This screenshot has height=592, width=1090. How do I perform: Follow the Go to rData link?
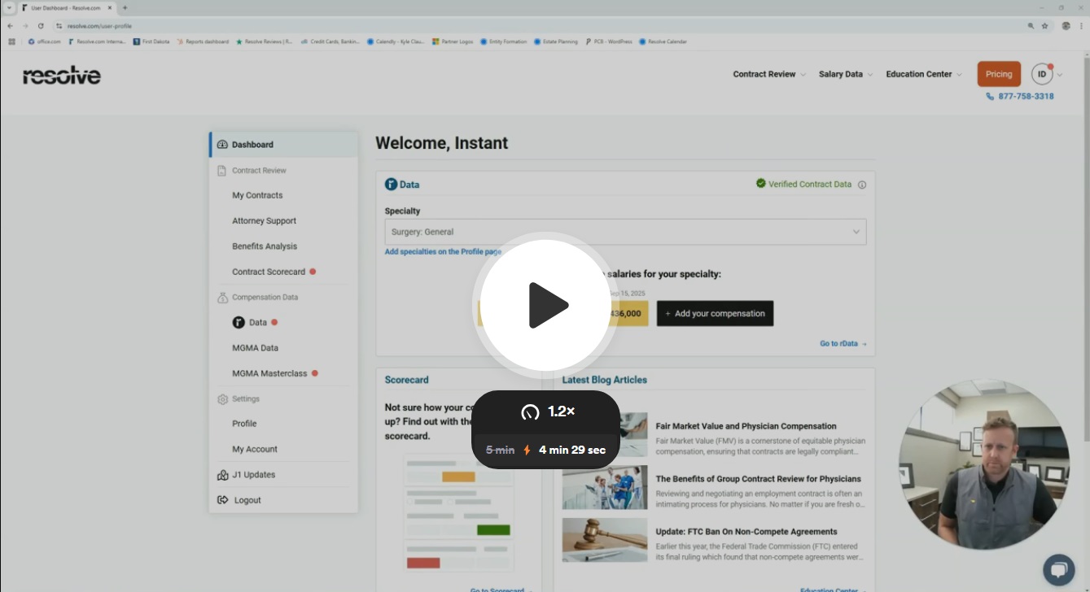(x=843, y=343)
